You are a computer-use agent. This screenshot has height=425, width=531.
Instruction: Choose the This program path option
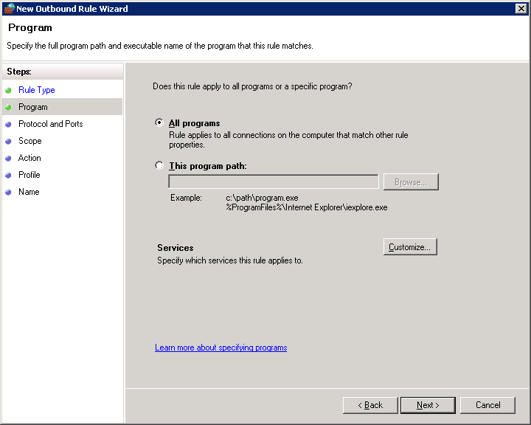point(159,165)
